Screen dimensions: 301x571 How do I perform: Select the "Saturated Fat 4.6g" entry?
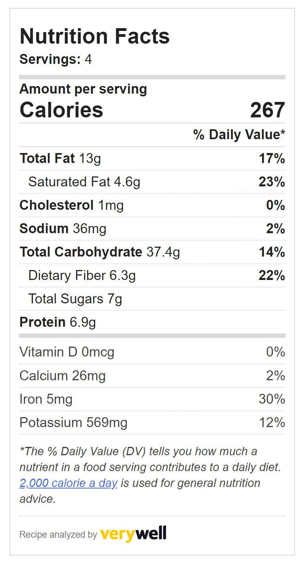click(84, 182)
